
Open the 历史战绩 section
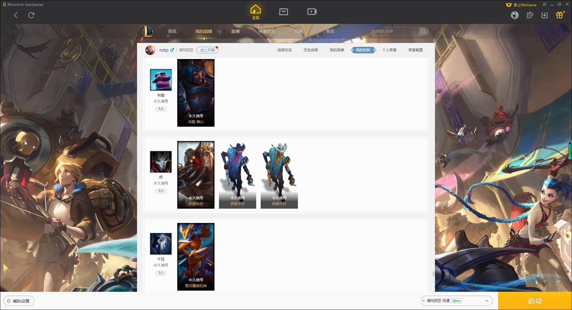point(311,50)
